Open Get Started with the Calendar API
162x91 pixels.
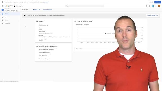(46, 50)
